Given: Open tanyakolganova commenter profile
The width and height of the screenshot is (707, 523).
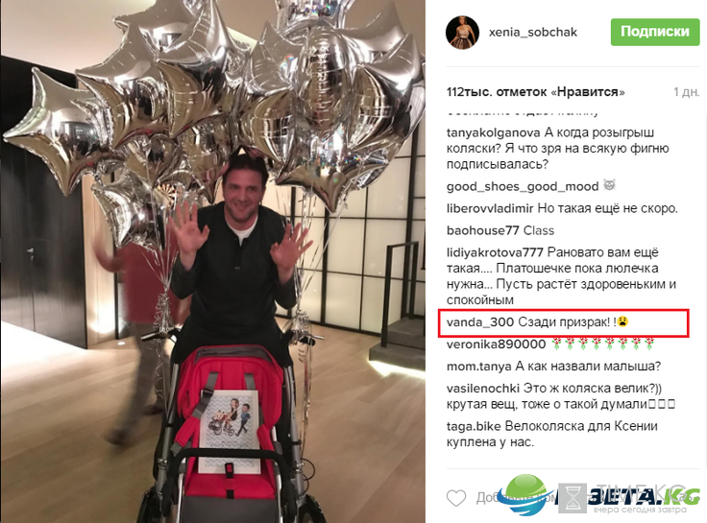Looking at the screenshot, I should [x=494, y=132].
